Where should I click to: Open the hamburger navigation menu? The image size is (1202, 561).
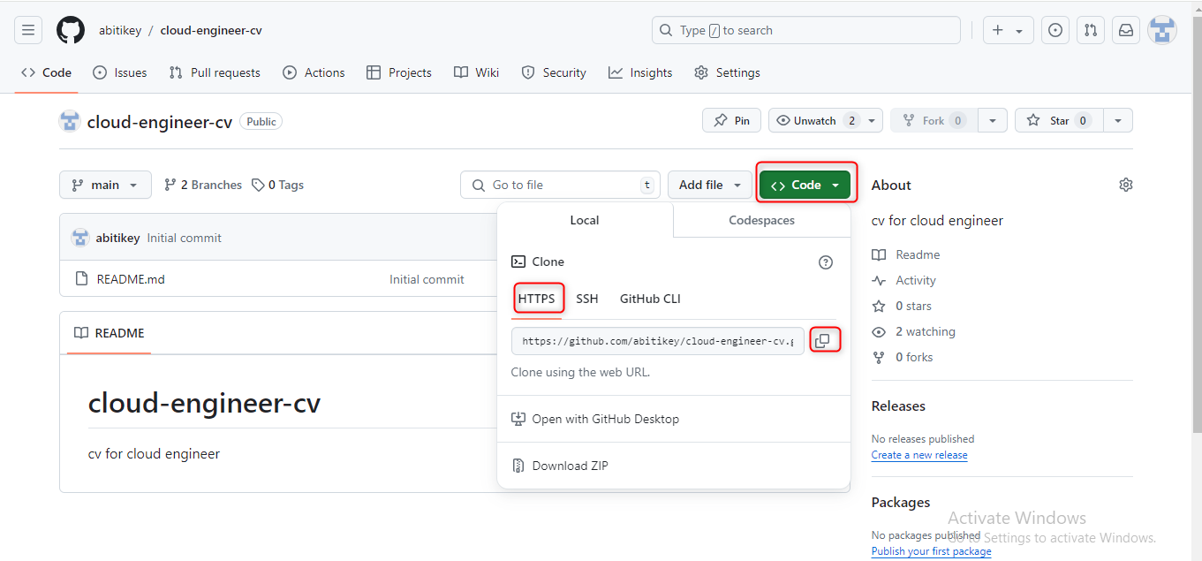28,30
